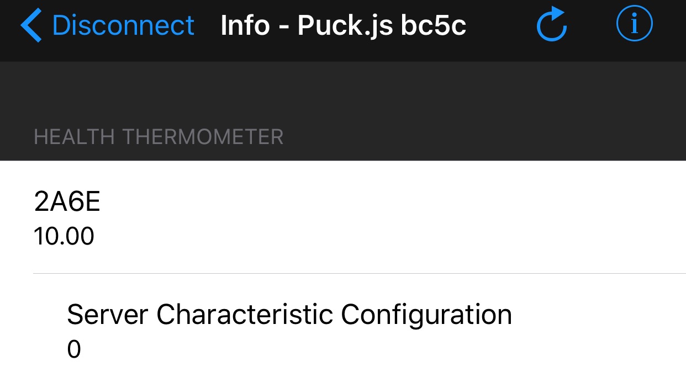Tap the descriptor value 0
This screenshot has width=686, height=367.
pyautogui.click(x=74, y=350)
